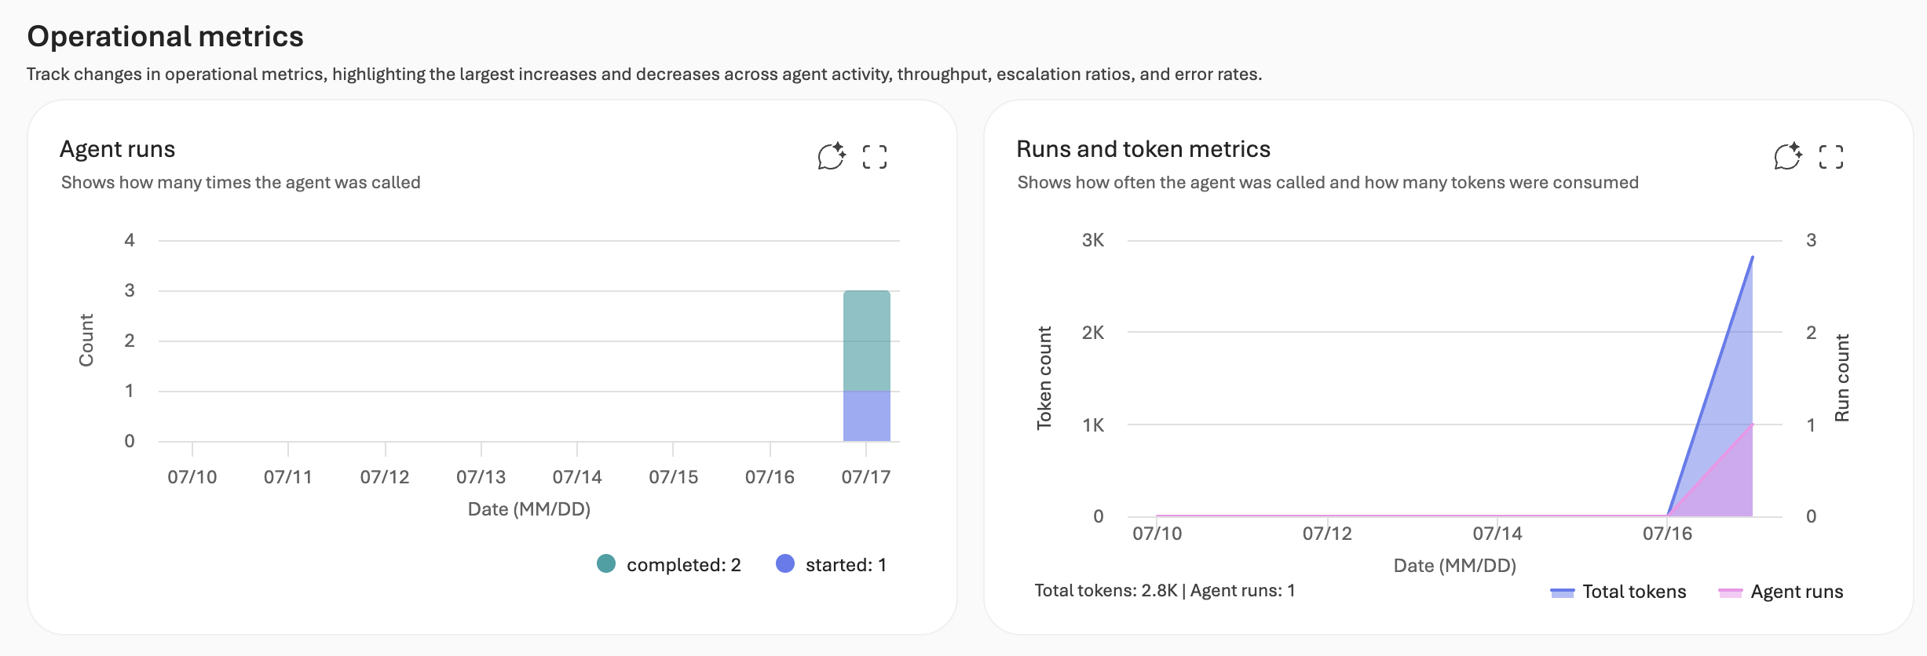Select the started segment of 07/17 bar
This screenshot has width=1927, height=656.
pyautogui.click(x=867, y=416)
